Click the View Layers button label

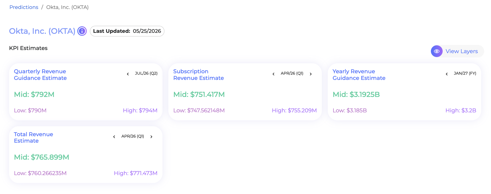[x=462, y=51]
